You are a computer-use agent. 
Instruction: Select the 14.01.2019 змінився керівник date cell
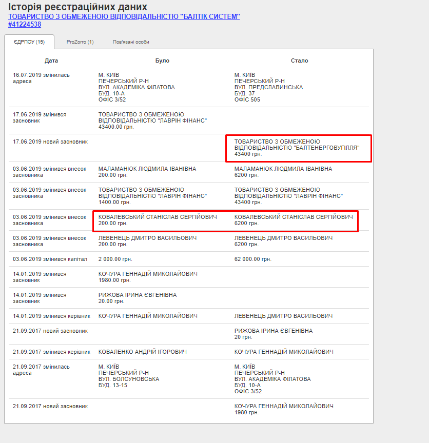(x=51, y=316)
